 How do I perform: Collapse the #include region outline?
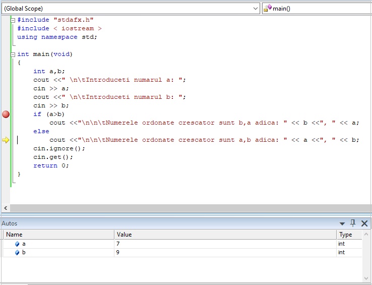tap(13, 20)
